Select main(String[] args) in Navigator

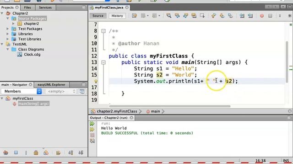(x=33, y=103)
